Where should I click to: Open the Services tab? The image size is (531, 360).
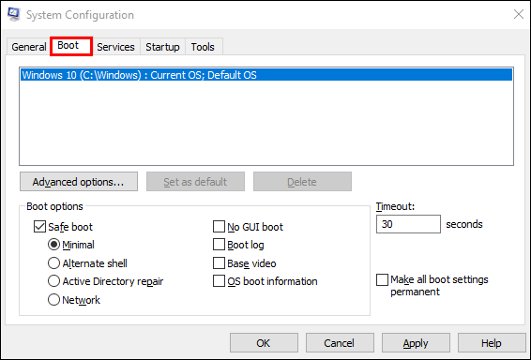pos(115,47)
